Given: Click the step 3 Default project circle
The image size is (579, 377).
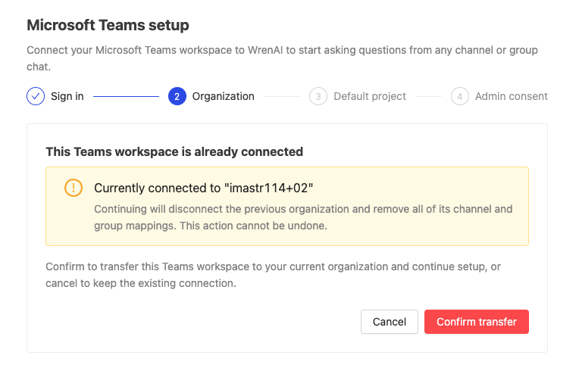Looking at the screenshot, I should pos(318,96).
